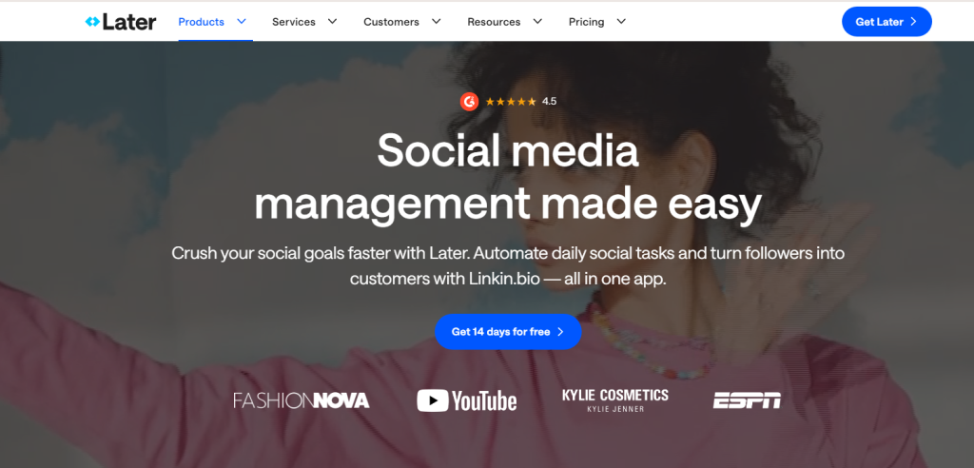Click the Later logo in the header
974x468 pixels.
[120, 22]
